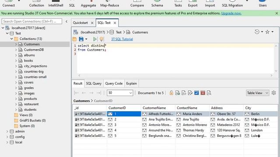Click the star bookmark query icon
This screenshot has height=157, width=280.
(x=267, y=32)
